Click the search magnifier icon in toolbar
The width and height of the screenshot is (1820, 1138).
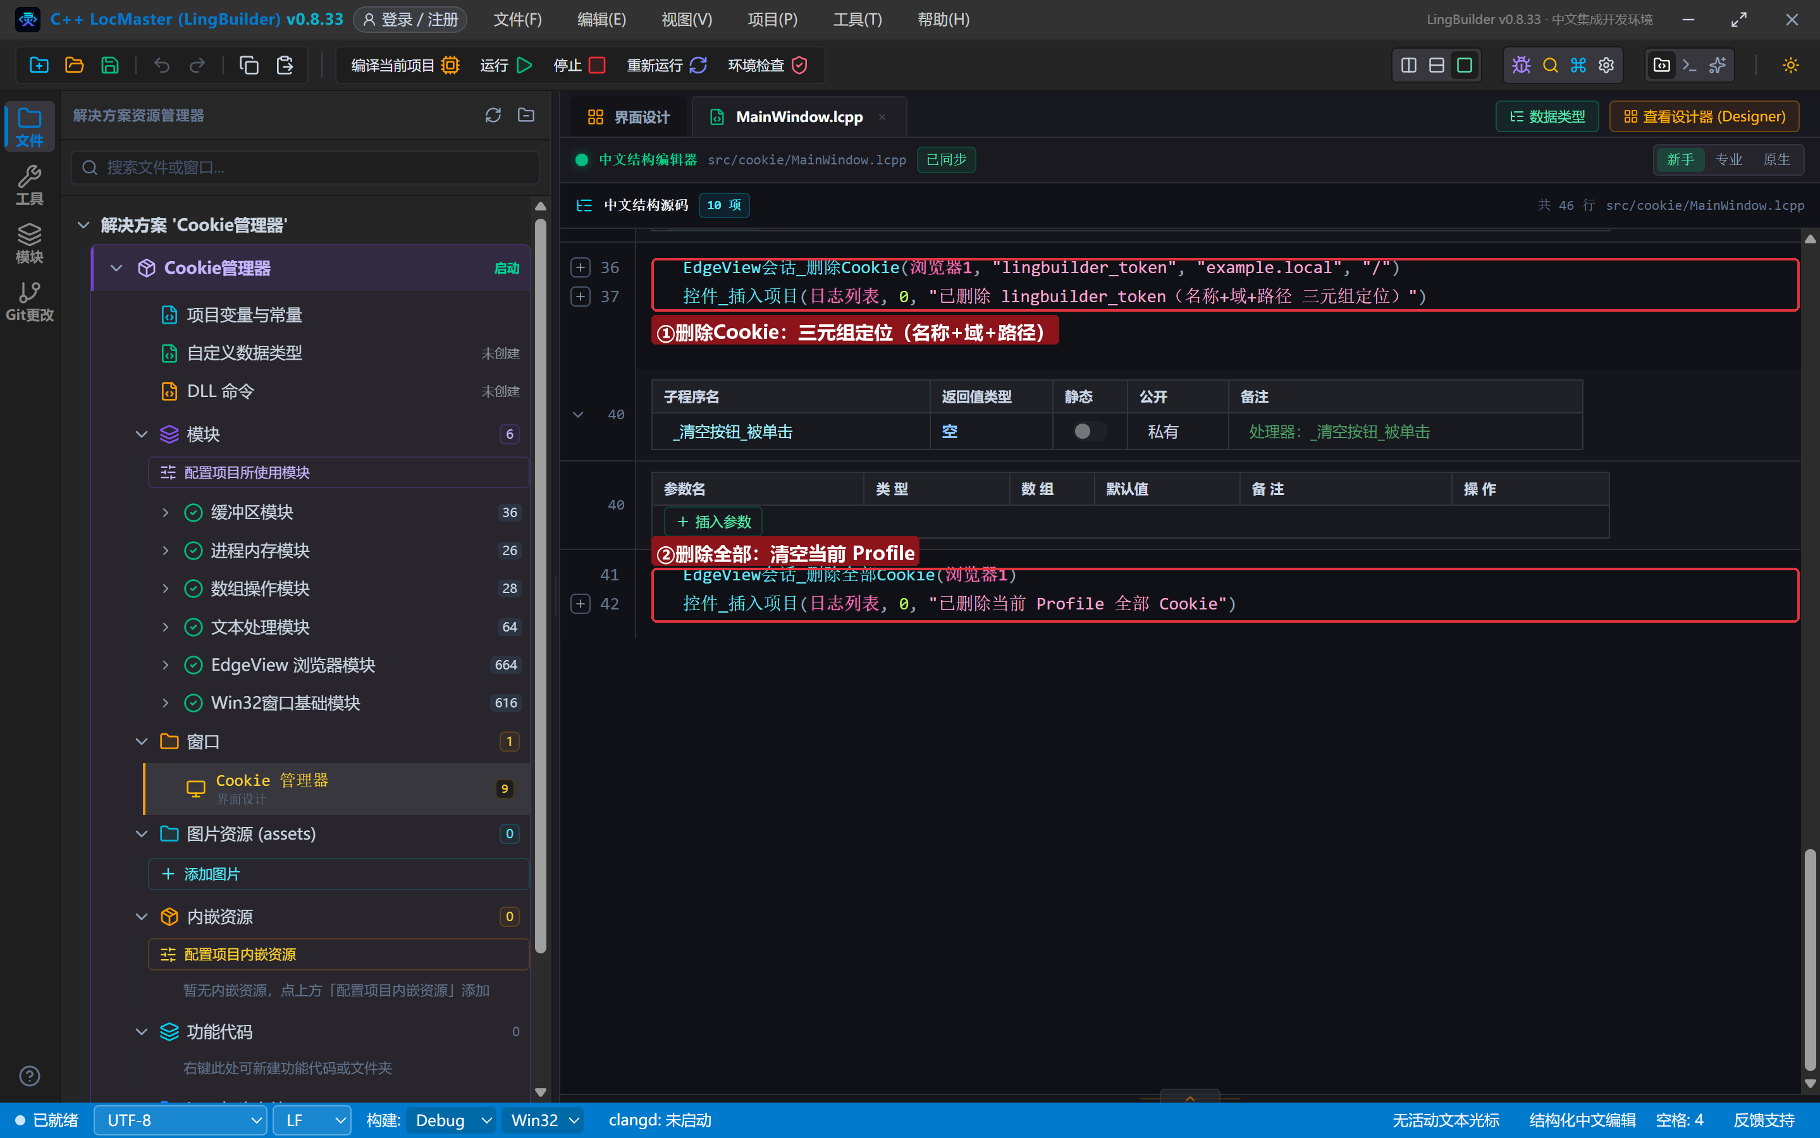[1550, 66]
